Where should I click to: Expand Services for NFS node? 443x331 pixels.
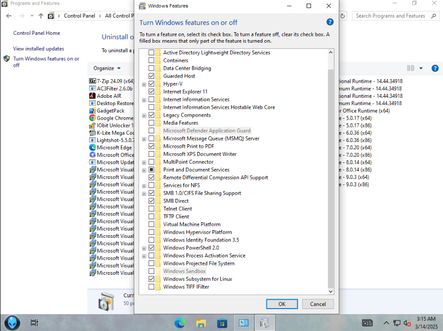click(x=144, y=186)
